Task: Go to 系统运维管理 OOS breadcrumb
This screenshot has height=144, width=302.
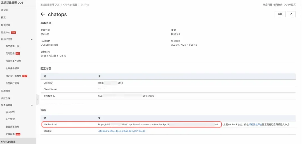Action: [x=50, y=5]
